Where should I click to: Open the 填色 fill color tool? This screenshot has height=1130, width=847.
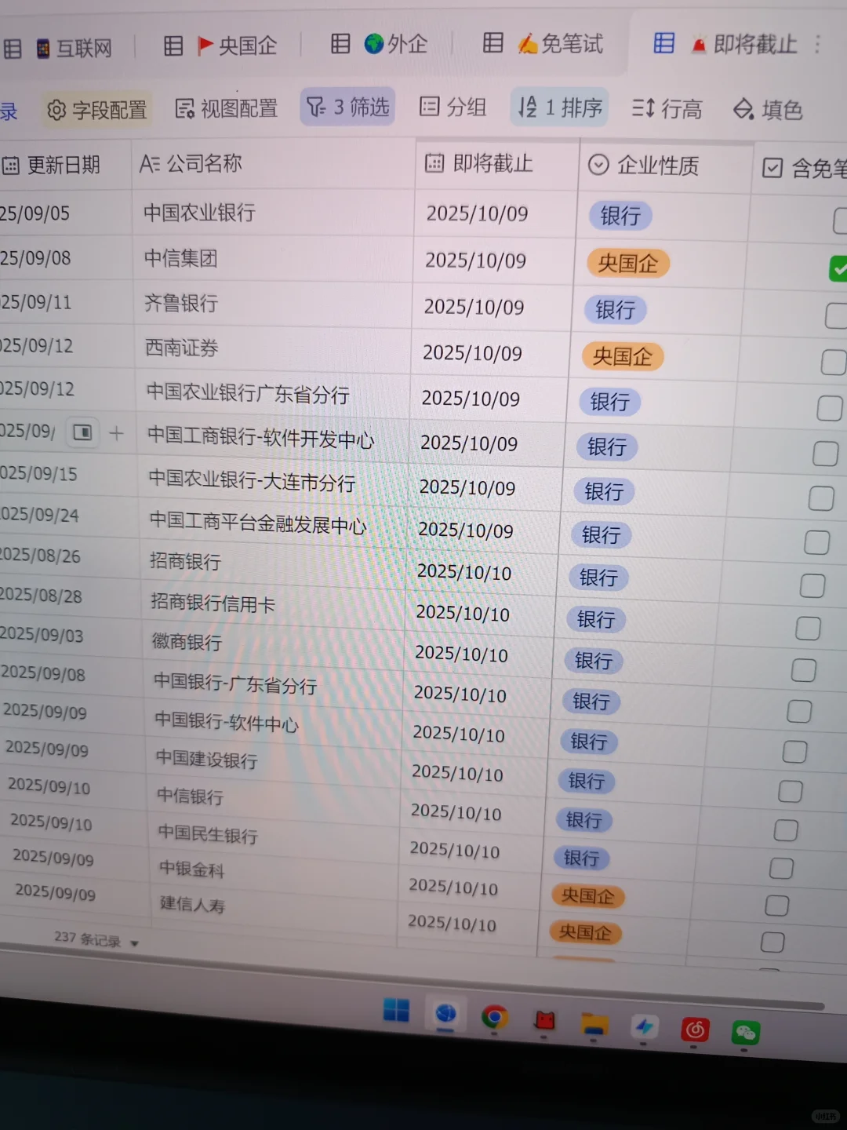tap(767, 109)
